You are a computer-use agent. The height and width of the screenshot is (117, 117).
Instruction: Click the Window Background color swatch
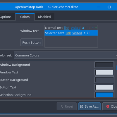[104, 65]
